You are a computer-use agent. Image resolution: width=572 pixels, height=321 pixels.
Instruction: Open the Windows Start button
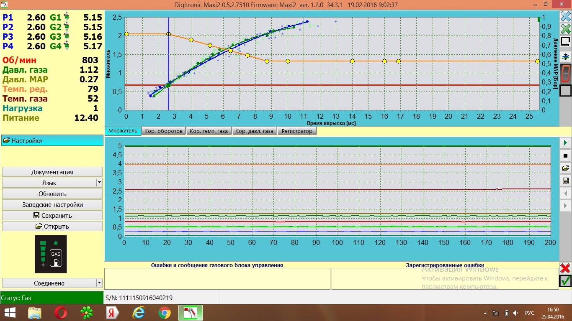pyautogui.click(x=10, y=313)
